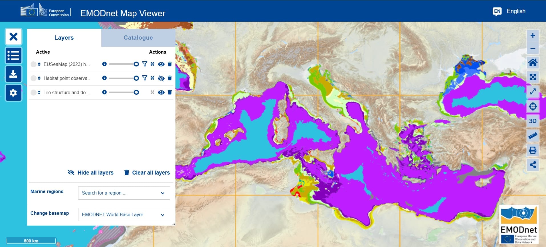The height and width of the screenshot is (247, 546).
Task: Activate the locate position tool
Action: click(x=533, y=106)
